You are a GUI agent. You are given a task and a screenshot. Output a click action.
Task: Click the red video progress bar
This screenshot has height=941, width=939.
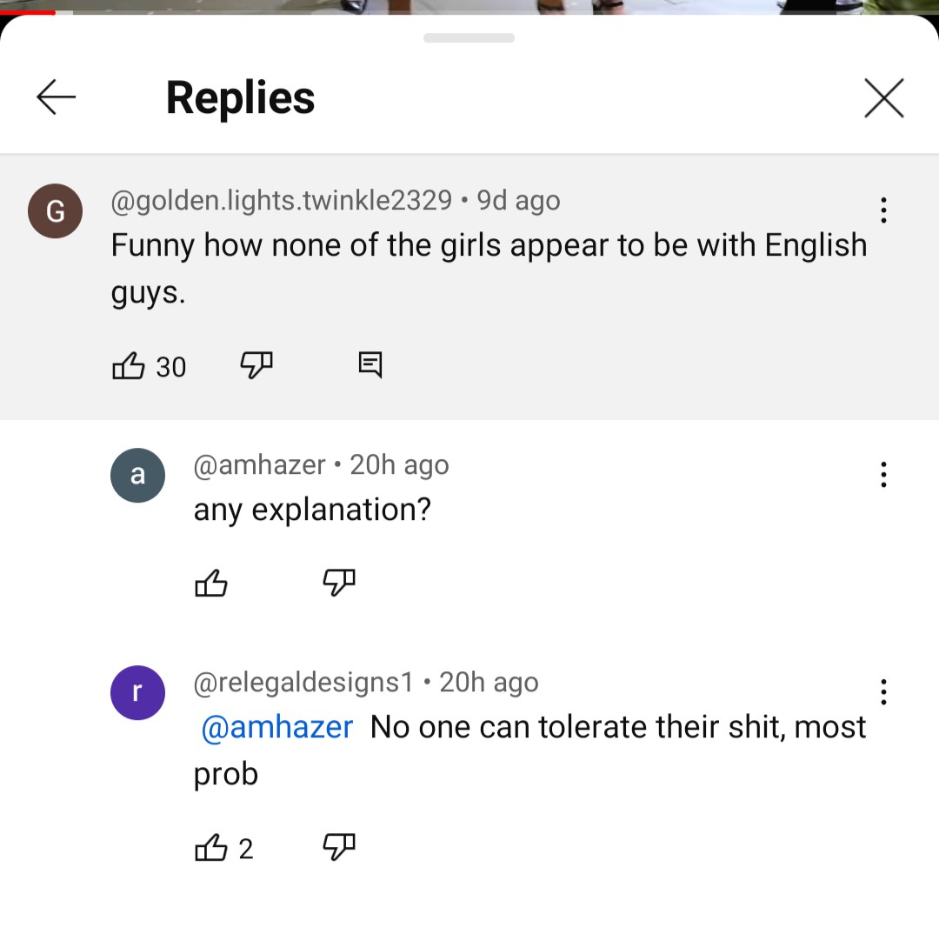[x=28, y=12]
